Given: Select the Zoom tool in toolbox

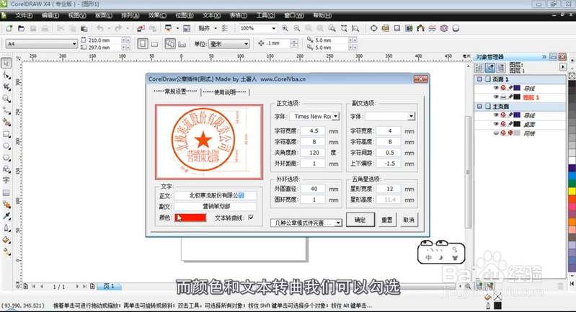Looking at the screenshot, I should click(6, 99).
